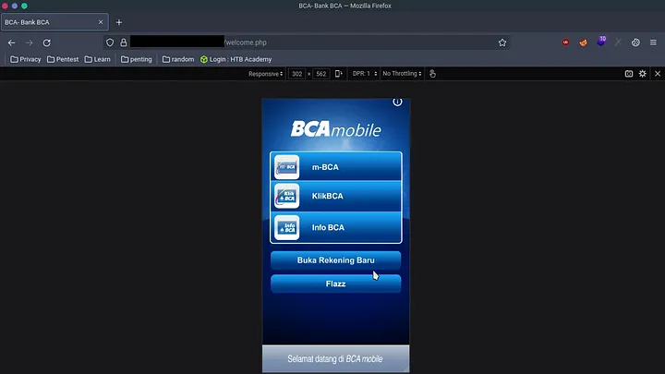Open the No Throttling dropdown
Image resolution: width=665 pixels, height=374 pixels.
coord(402,74)
